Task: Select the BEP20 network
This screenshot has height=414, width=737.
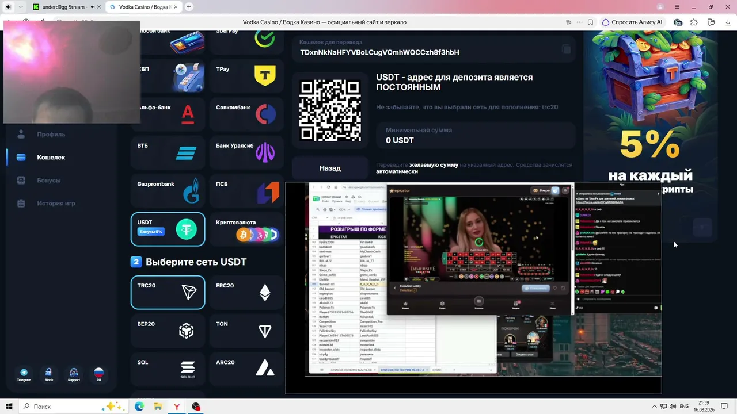Action: click(168, 331)
